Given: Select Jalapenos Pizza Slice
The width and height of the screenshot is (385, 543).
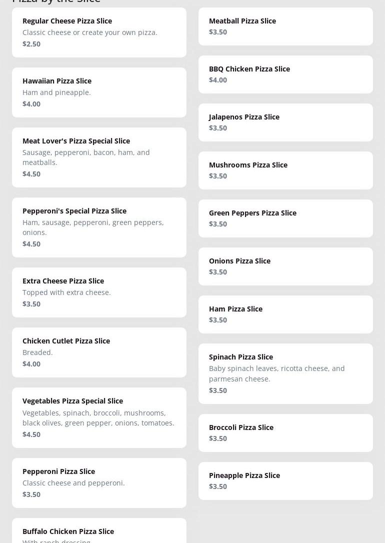Looking at the screenshot, I should [x=285, y=122].
